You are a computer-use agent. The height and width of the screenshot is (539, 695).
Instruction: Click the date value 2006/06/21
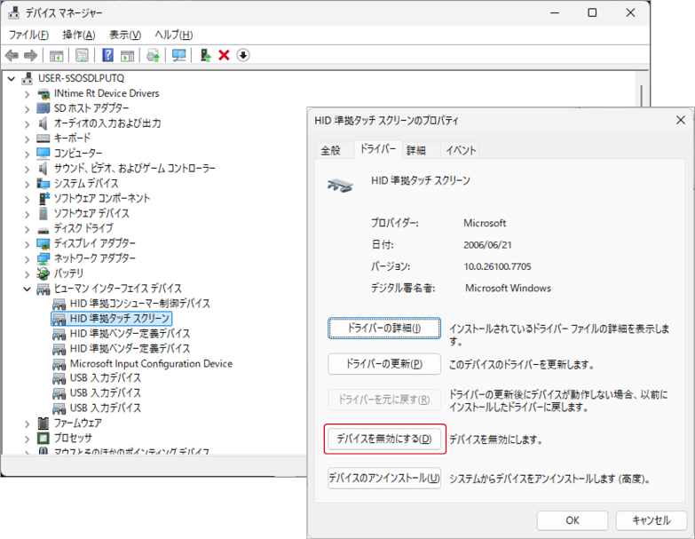click(x=487, y=245)
